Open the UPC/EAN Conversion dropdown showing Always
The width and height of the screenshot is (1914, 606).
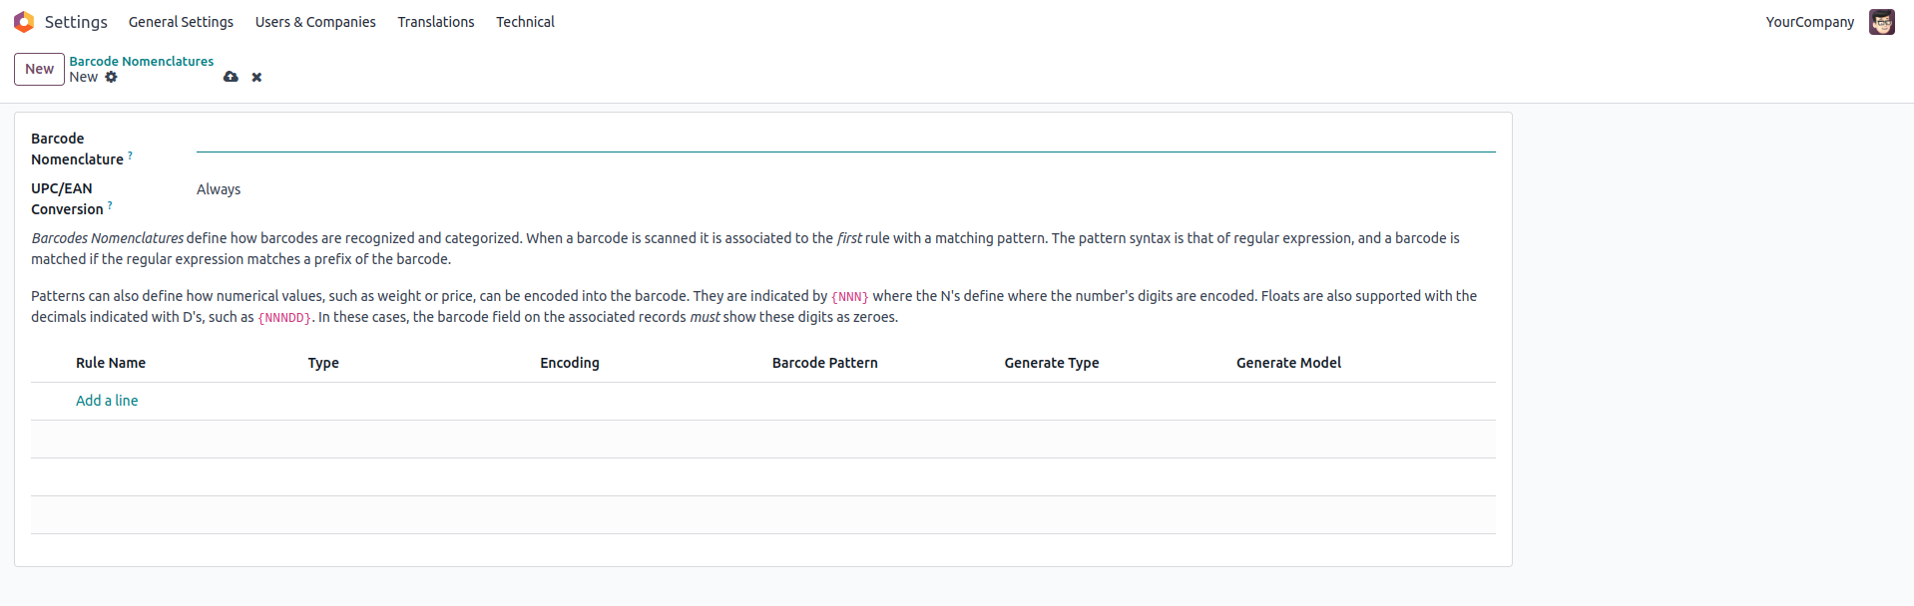click(x=845, y=189)
